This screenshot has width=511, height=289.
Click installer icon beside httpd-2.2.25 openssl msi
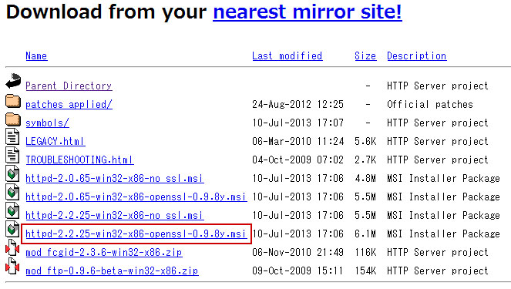(12, 230)
